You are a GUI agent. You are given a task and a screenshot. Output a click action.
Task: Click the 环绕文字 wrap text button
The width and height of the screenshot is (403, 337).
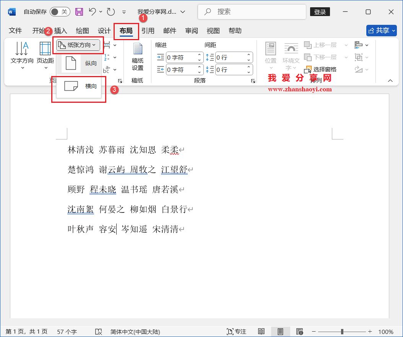coord(291,57)
